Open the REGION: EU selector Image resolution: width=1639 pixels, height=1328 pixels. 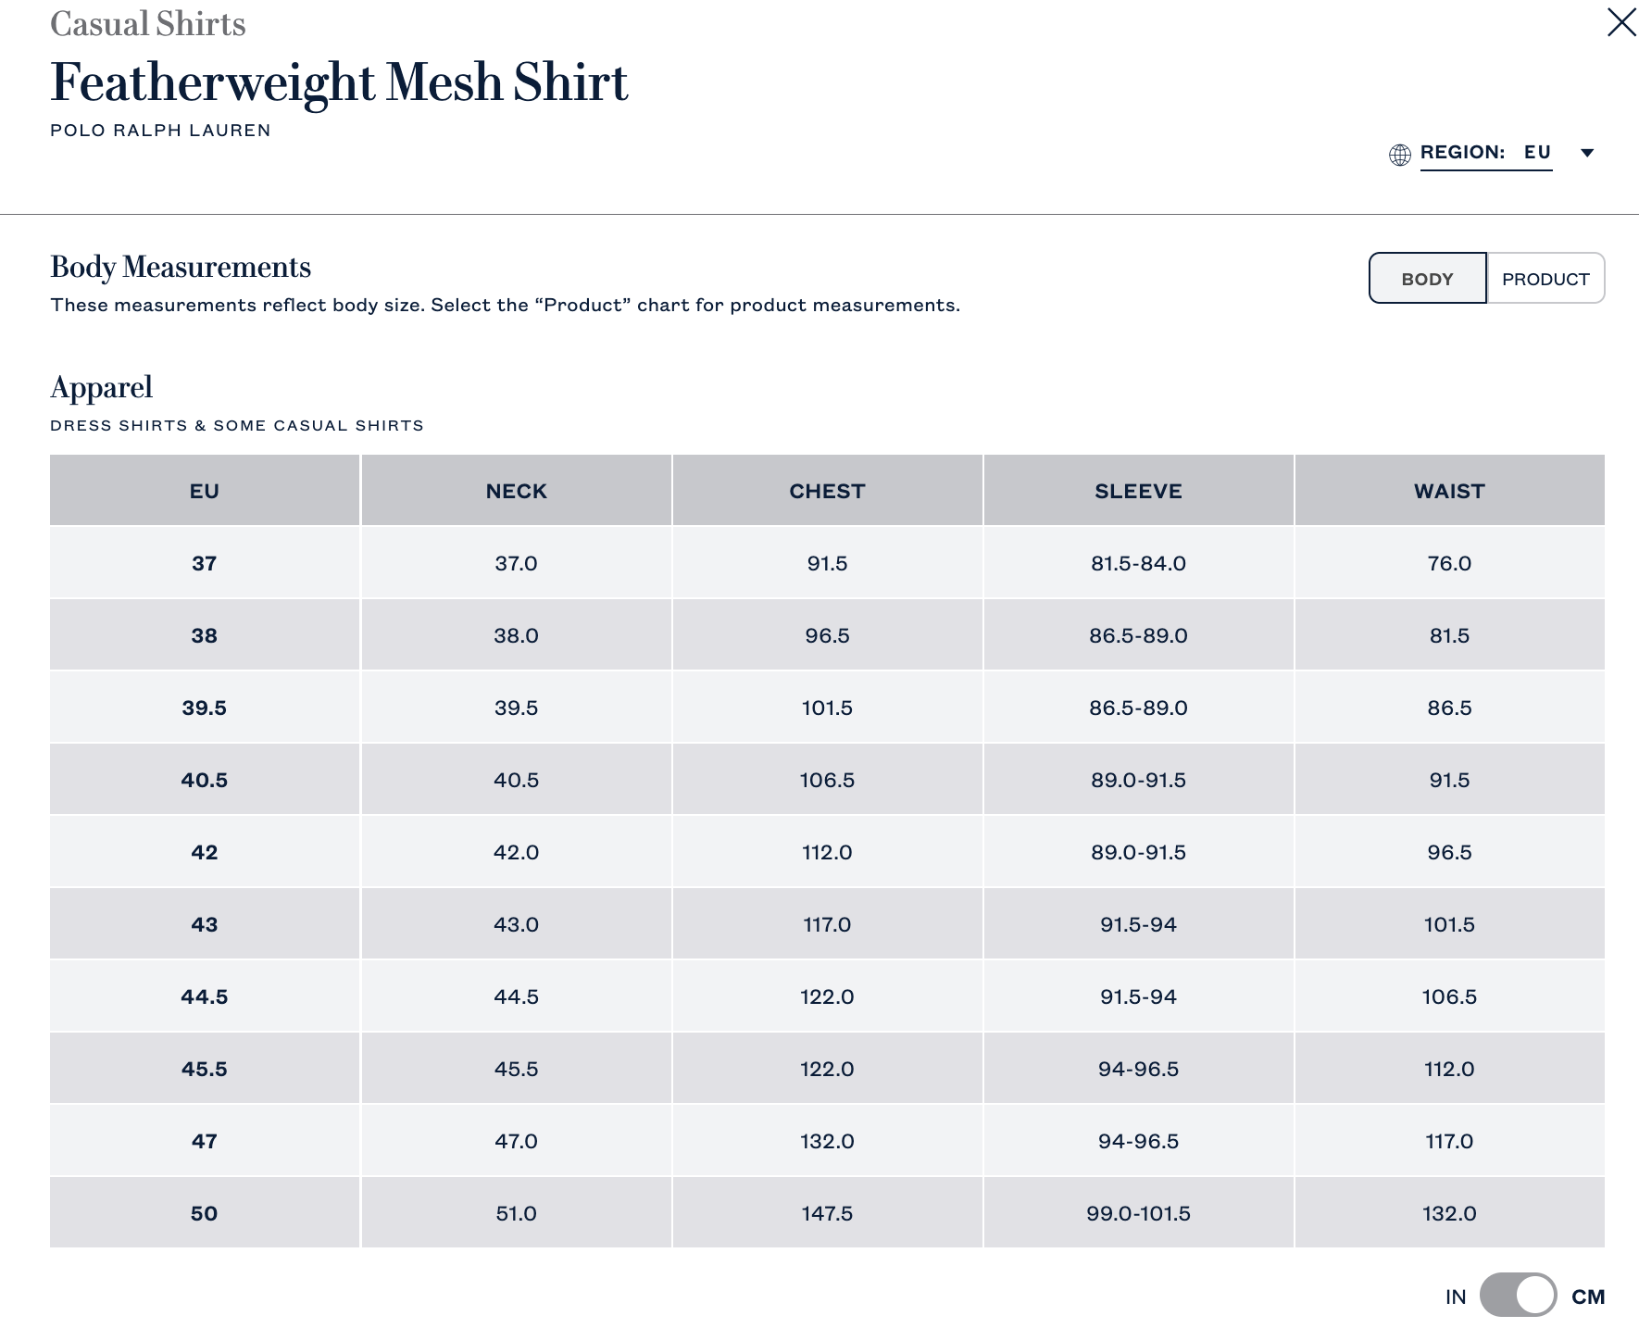[x=1485, y=153]
